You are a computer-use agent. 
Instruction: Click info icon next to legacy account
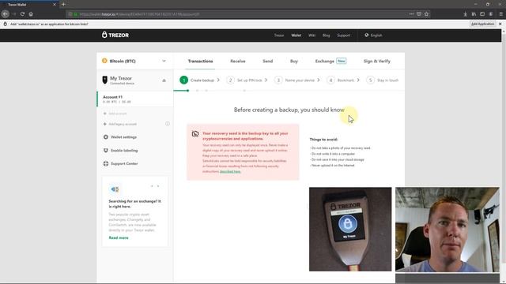tap(168, 124)
